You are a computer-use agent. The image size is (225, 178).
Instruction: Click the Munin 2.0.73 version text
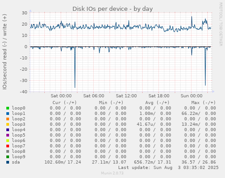point(112,173)
